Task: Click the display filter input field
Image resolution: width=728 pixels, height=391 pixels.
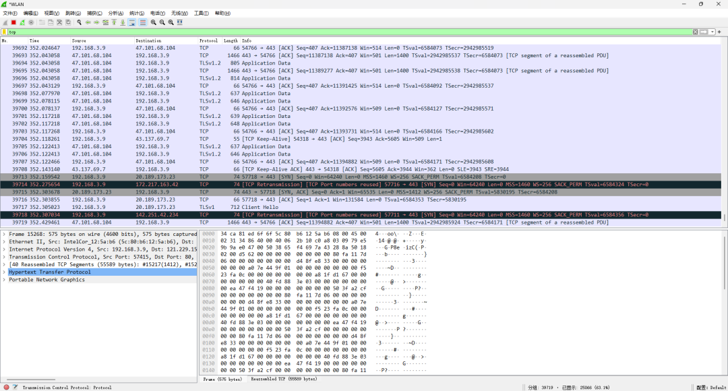Action: tap(349, 32)
